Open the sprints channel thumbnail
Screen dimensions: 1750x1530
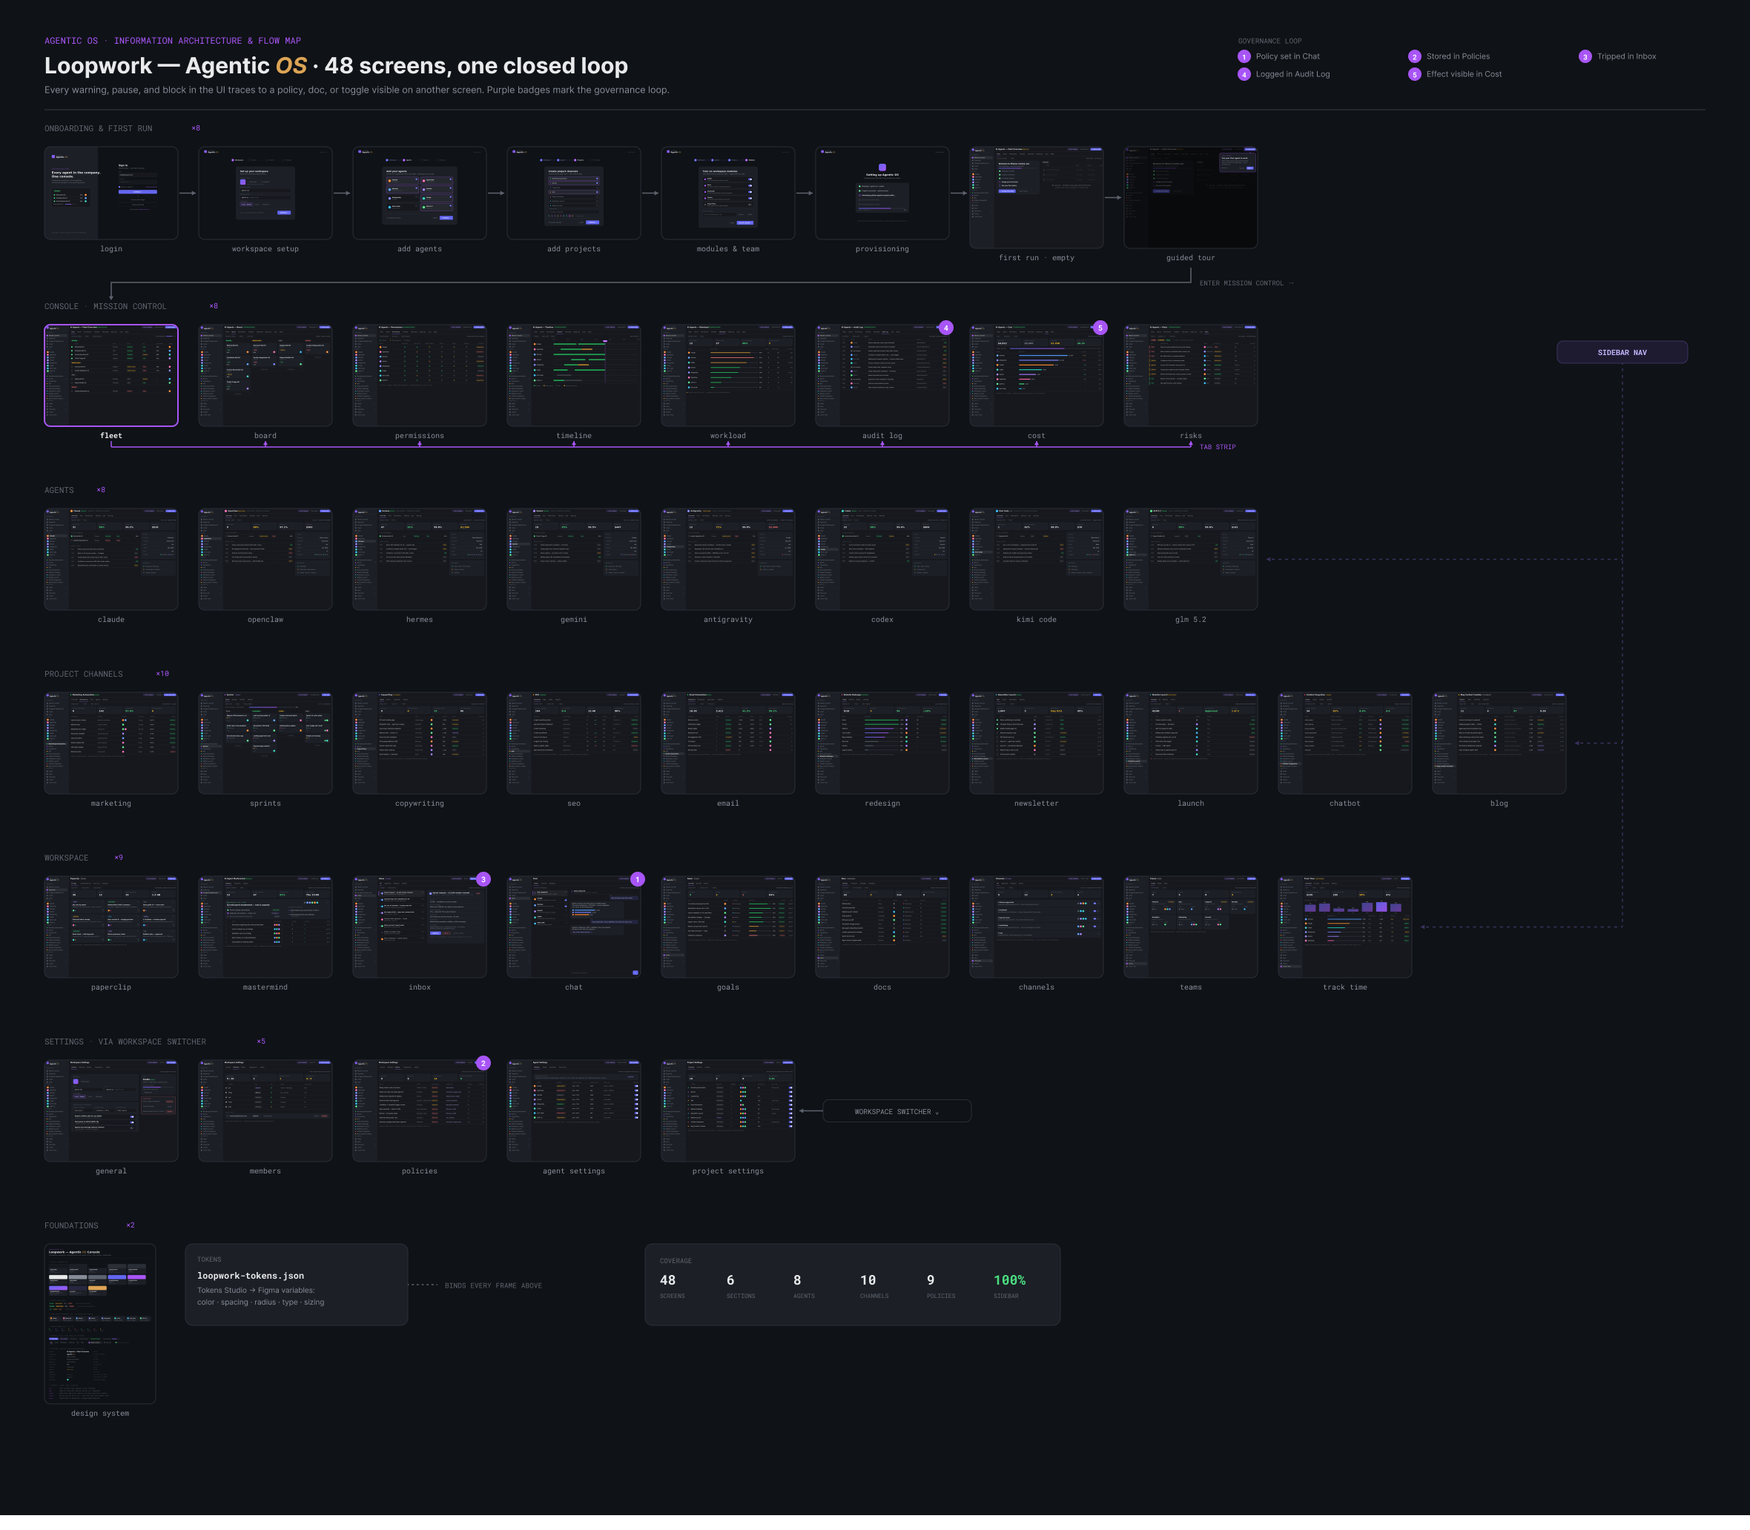(x=265, y=743)
